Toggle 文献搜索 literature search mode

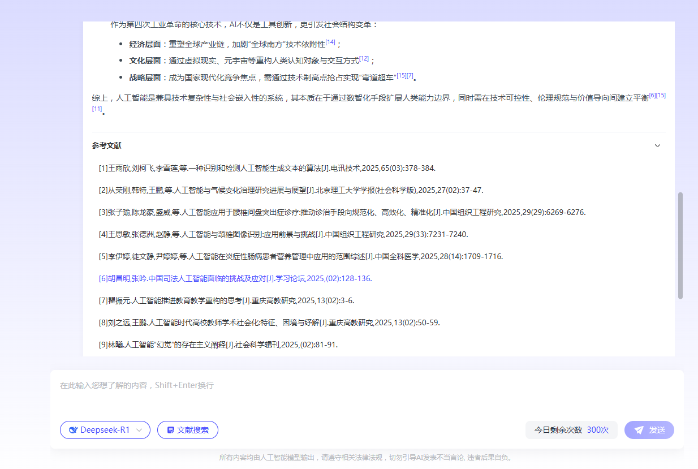click(x=187, y=430)
